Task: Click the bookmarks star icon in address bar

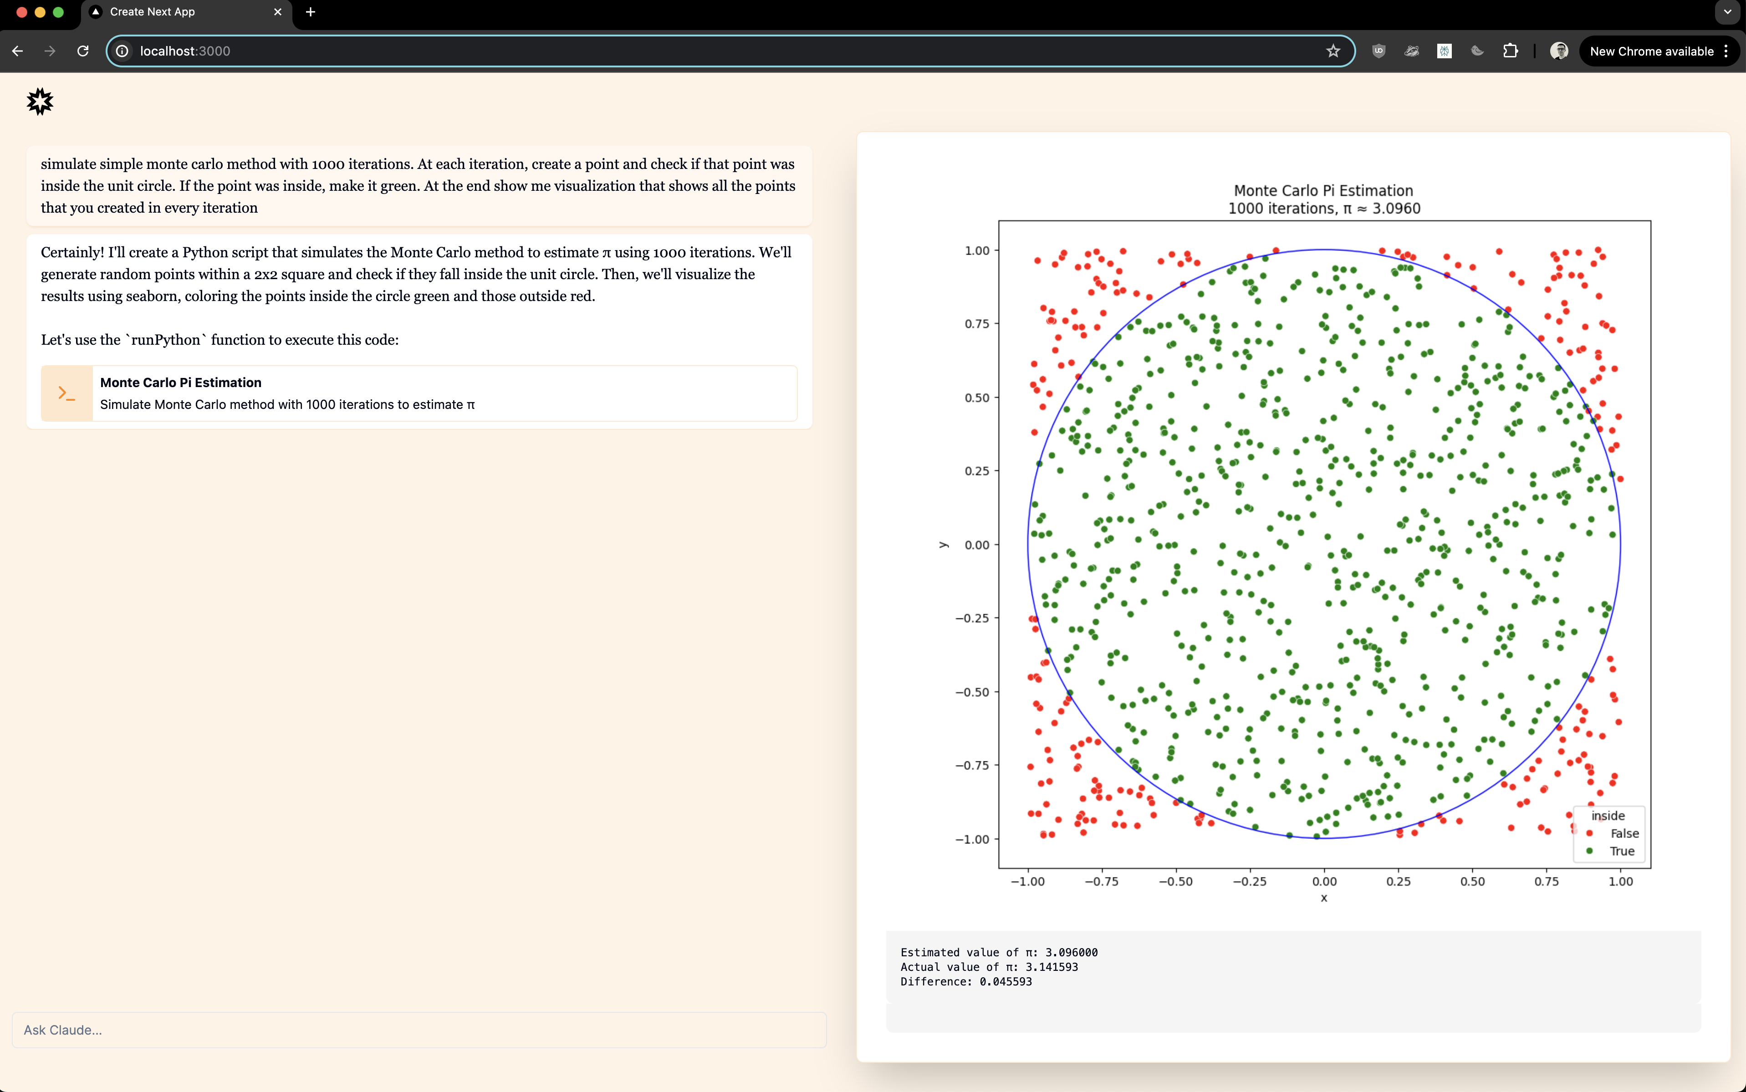Action: (1332, 51)
